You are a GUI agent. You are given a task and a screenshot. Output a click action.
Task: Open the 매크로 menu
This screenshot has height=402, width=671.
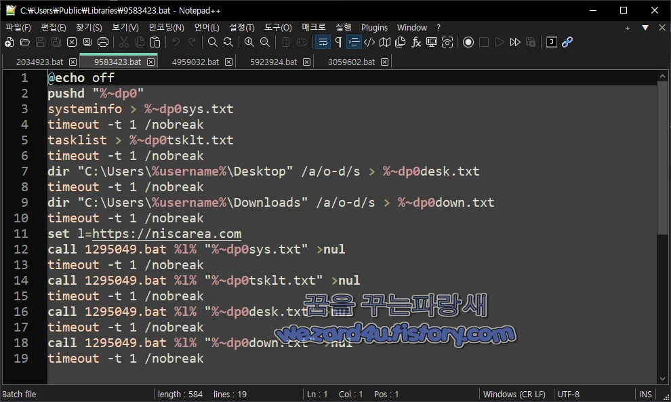pyautogui.click(x=314, y=27)
